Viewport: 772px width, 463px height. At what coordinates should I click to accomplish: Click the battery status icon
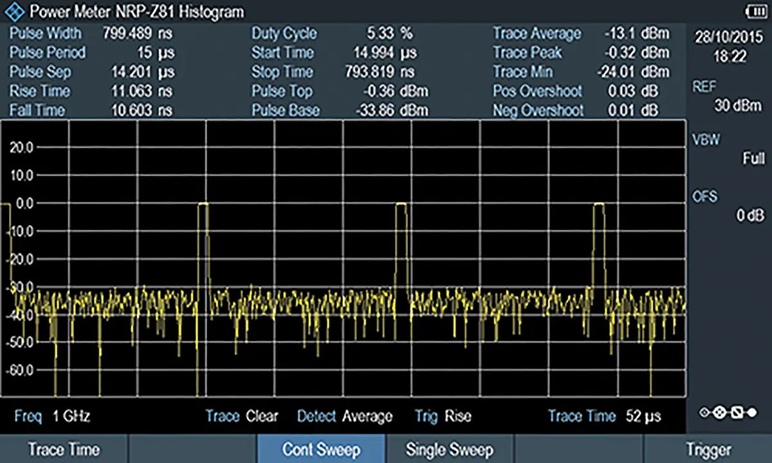tap(751, 10)
